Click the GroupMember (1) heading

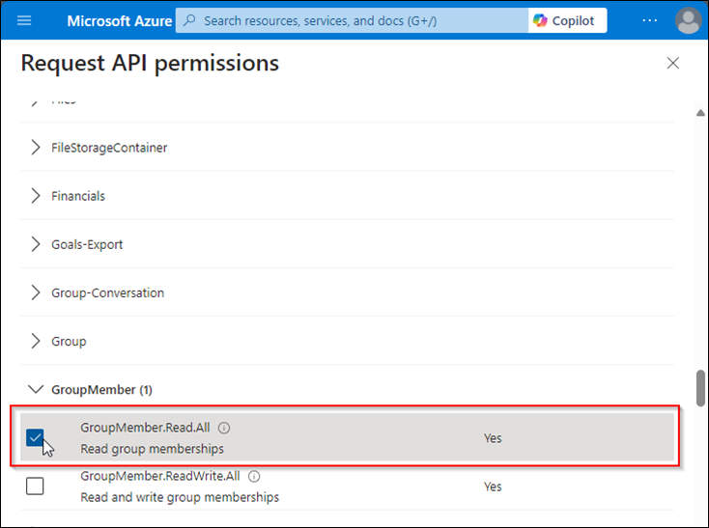(101, 389)
